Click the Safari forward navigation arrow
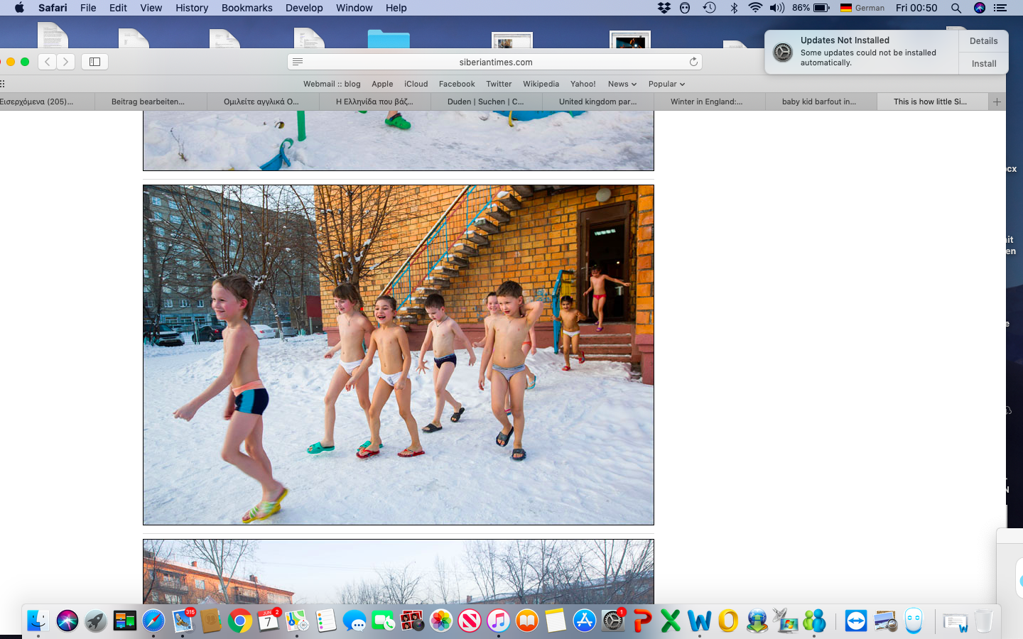The image size is (1023, 639). [65, 62]
